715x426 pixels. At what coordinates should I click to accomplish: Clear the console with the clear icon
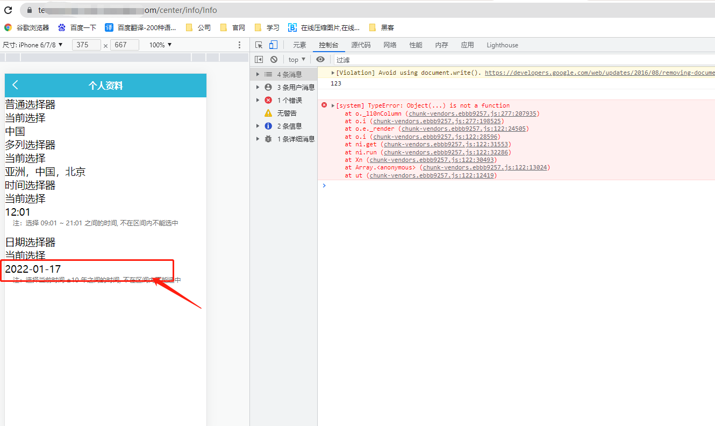click(274, 60)
